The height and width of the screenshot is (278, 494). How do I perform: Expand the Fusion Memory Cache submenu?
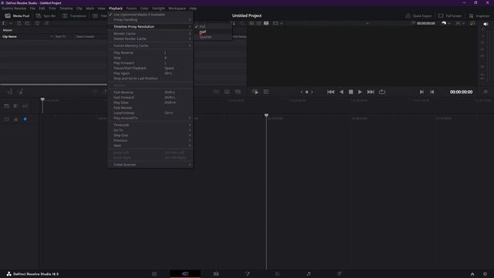pos(151,46)
